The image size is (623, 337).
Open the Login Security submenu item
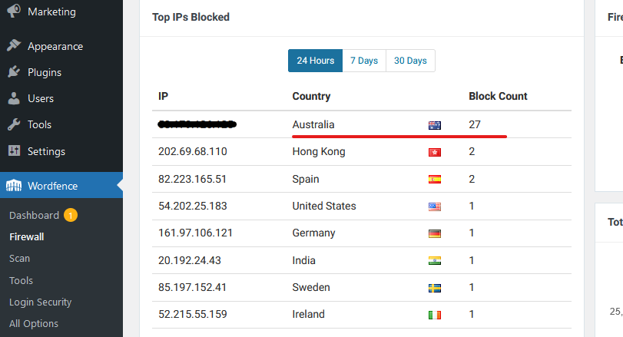[x=41, y=302]
